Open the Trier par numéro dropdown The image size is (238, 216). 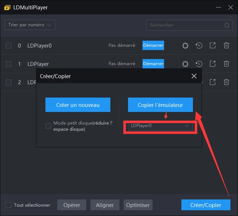(x=30, y=25)
